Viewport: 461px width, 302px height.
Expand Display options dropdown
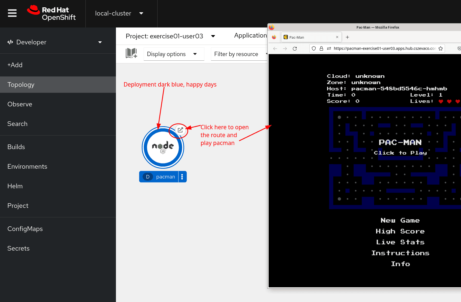pos(174,54)
